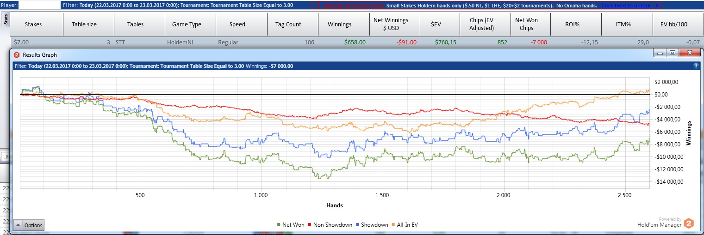Sort by the Winnings column header
This screenshot has height=235, width=704.
coord(339,24)
